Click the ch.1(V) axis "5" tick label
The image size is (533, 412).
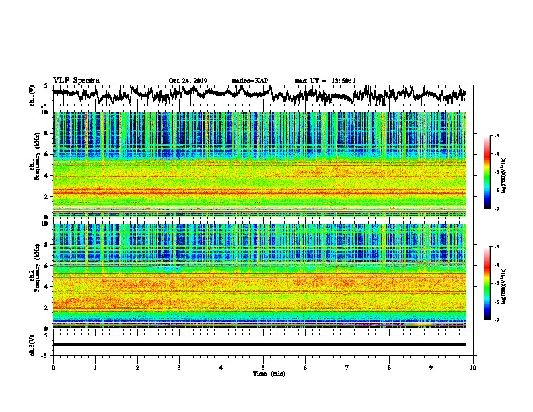pyautogui.click(x=46, y=85)
